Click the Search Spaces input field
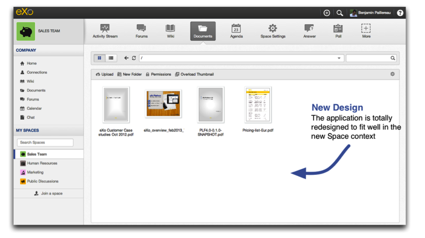The image size is (425, 238). (x=45, y=142)
